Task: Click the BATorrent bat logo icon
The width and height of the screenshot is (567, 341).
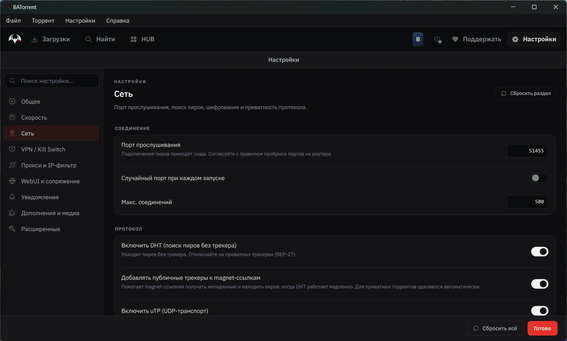Action: click(x=15, y=39)
